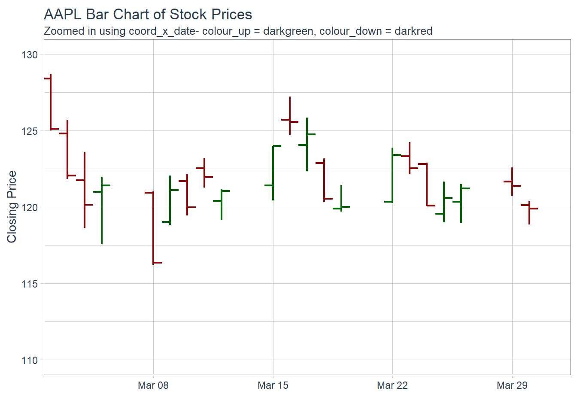Click the 125 y-axis tick label
The height and width of the screenshot is (412, 577).
click(30, 131)
